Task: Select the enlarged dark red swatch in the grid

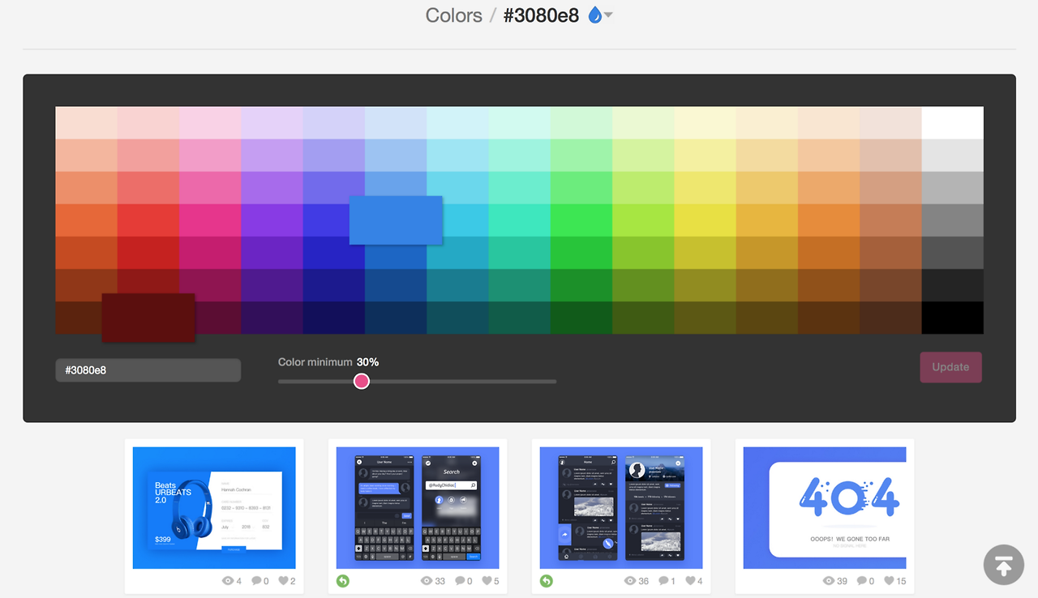Action: click(148, 317)
